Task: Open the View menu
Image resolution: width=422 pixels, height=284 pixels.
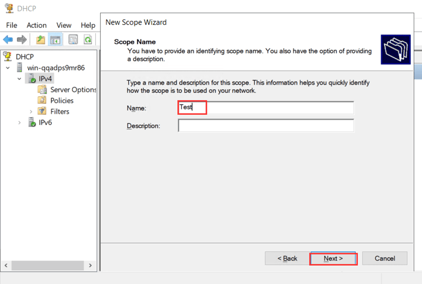Action: coord(64,25)
